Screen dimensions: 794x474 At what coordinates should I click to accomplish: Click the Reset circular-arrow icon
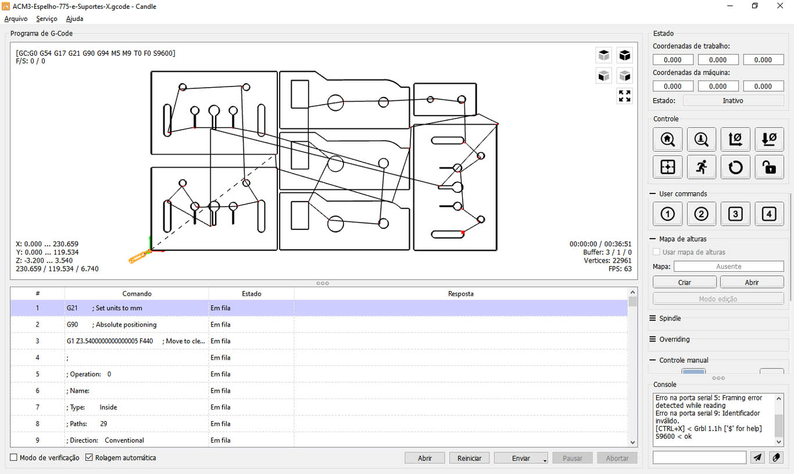(x=735, y=167)
